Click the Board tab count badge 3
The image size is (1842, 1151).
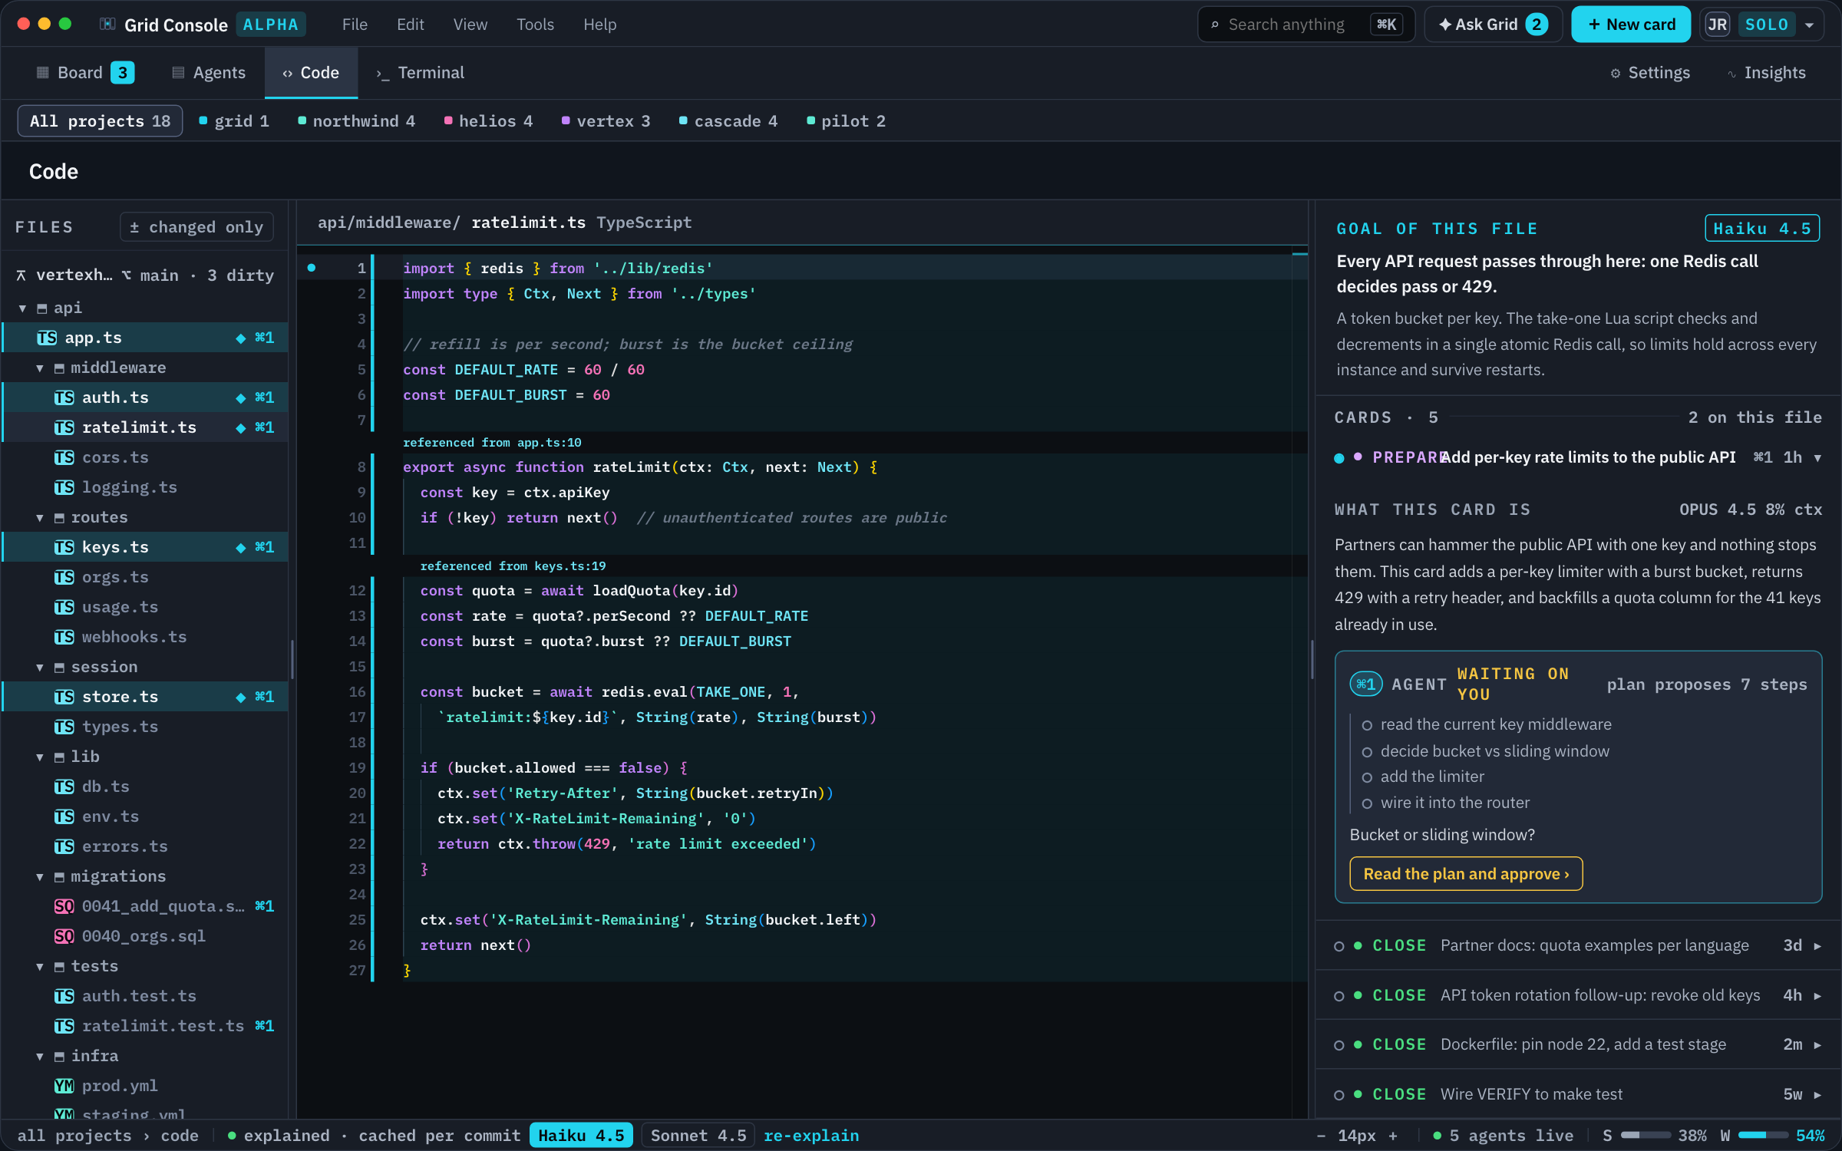tap(122, 72)
